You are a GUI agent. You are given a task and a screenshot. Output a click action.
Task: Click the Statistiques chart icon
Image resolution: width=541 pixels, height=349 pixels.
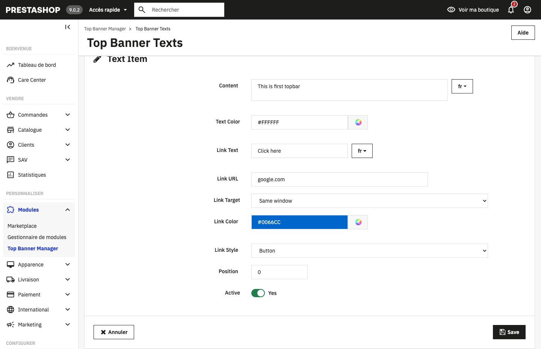click(11, 175)
